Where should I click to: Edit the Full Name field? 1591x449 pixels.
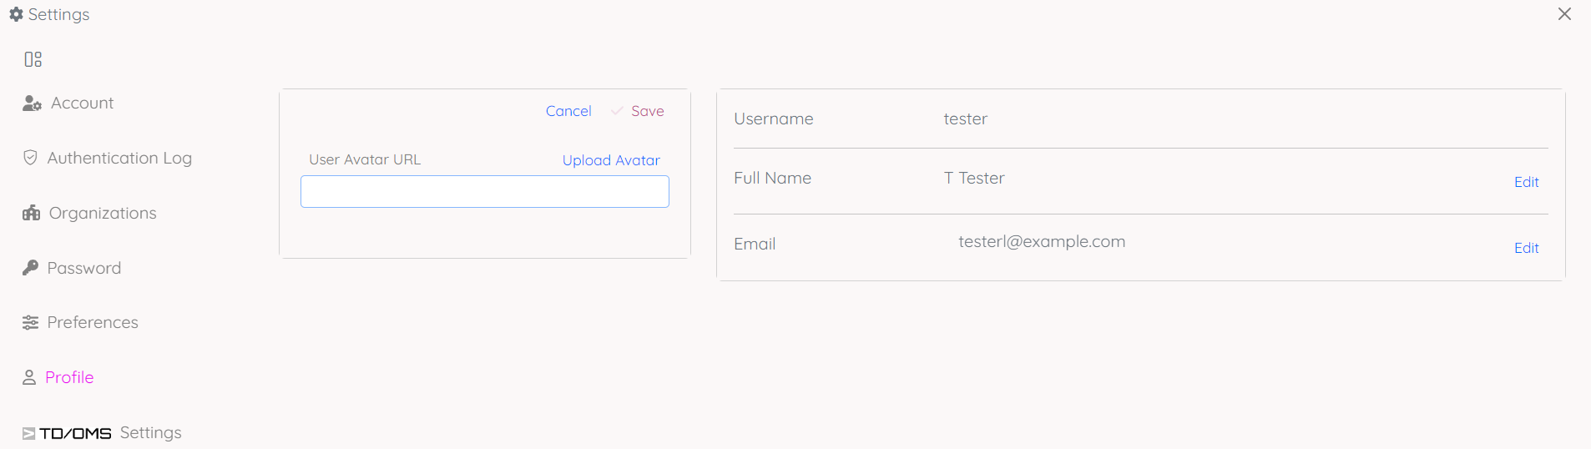click(1526, 182)
